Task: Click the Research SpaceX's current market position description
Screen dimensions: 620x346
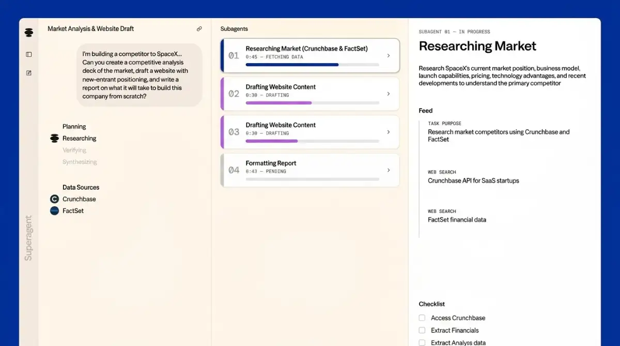Action: click(x=502, y=76)
